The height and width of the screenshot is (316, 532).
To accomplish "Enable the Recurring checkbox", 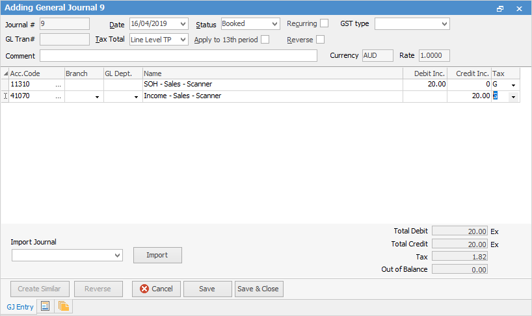I will pyautogui.click(x=324, y=23).
